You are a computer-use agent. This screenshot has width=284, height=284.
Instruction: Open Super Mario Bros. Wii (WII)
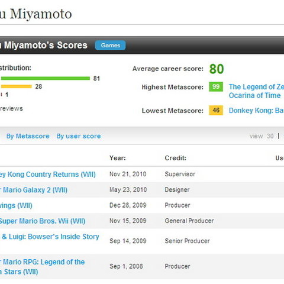43,221
